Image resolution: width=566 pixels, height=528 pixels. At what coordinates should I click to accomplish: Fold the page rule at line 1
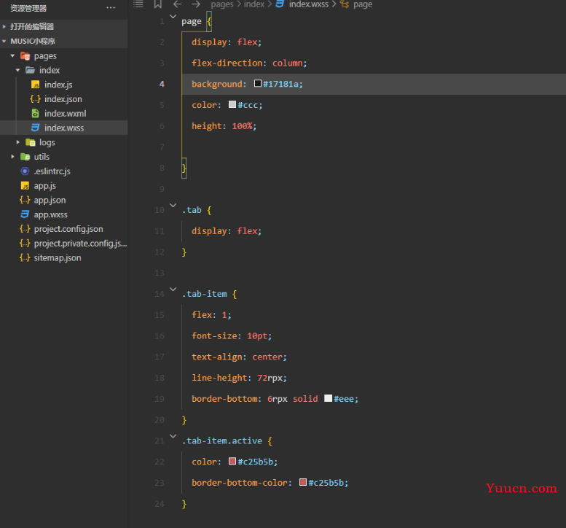(x=173, y=17)
